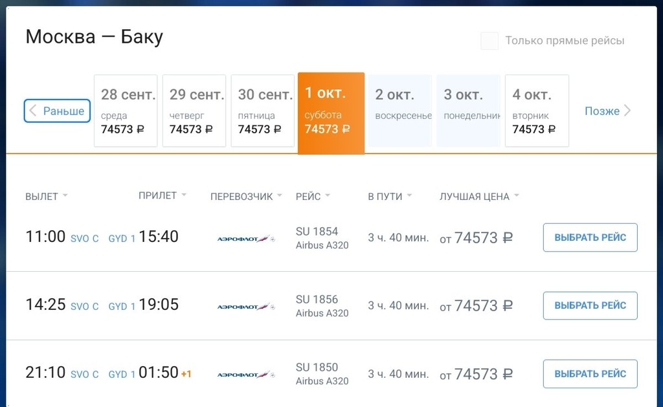Click the Aeroflot logo for the 11:00 flight
Screen dimensions: 663x407
tap(246, 239)
